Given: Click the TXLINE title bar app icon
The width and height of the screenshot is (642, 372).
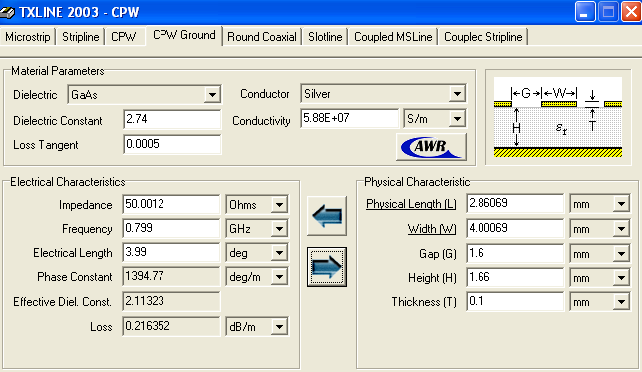Looking at the screenshot, I should tap(8, 12).
